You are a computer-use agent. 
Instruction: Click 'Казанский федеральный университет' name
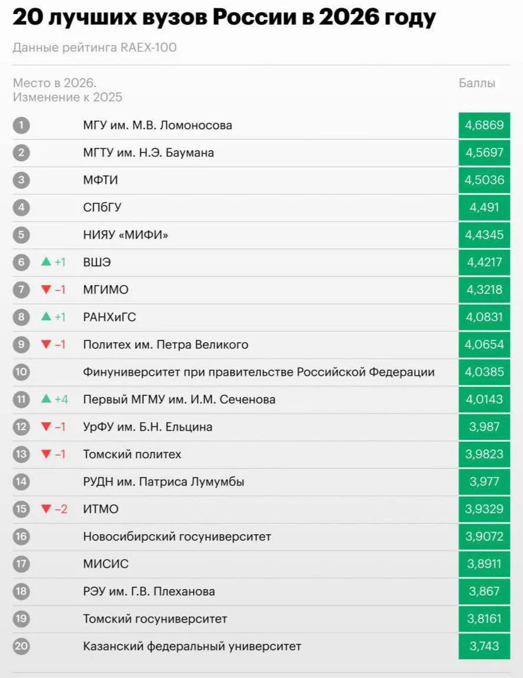[x=192, y=646]
